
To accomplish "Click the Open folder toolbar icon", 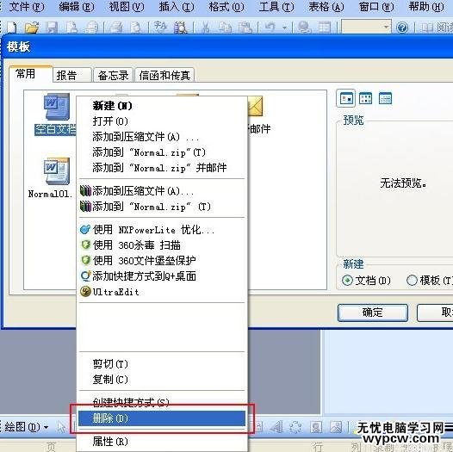I will tap(32, 28).
